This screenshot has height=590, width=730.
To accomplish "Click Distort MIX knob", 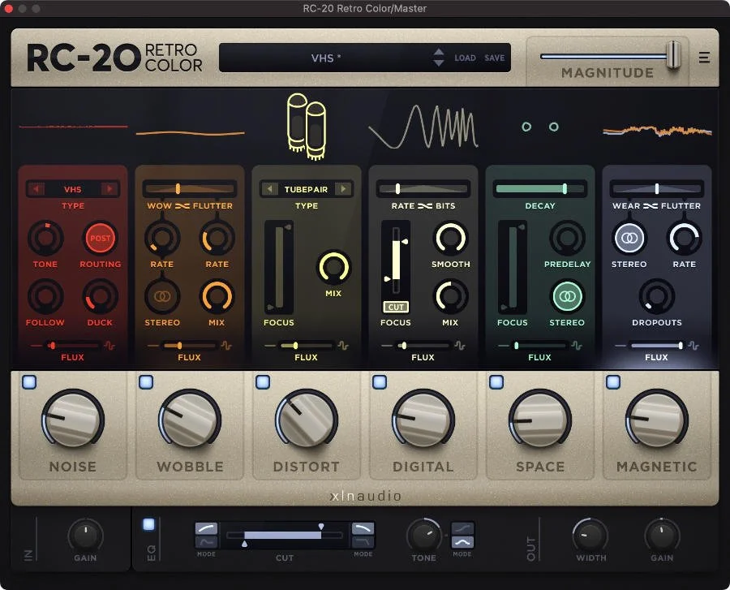I will [x=333, y=267].
